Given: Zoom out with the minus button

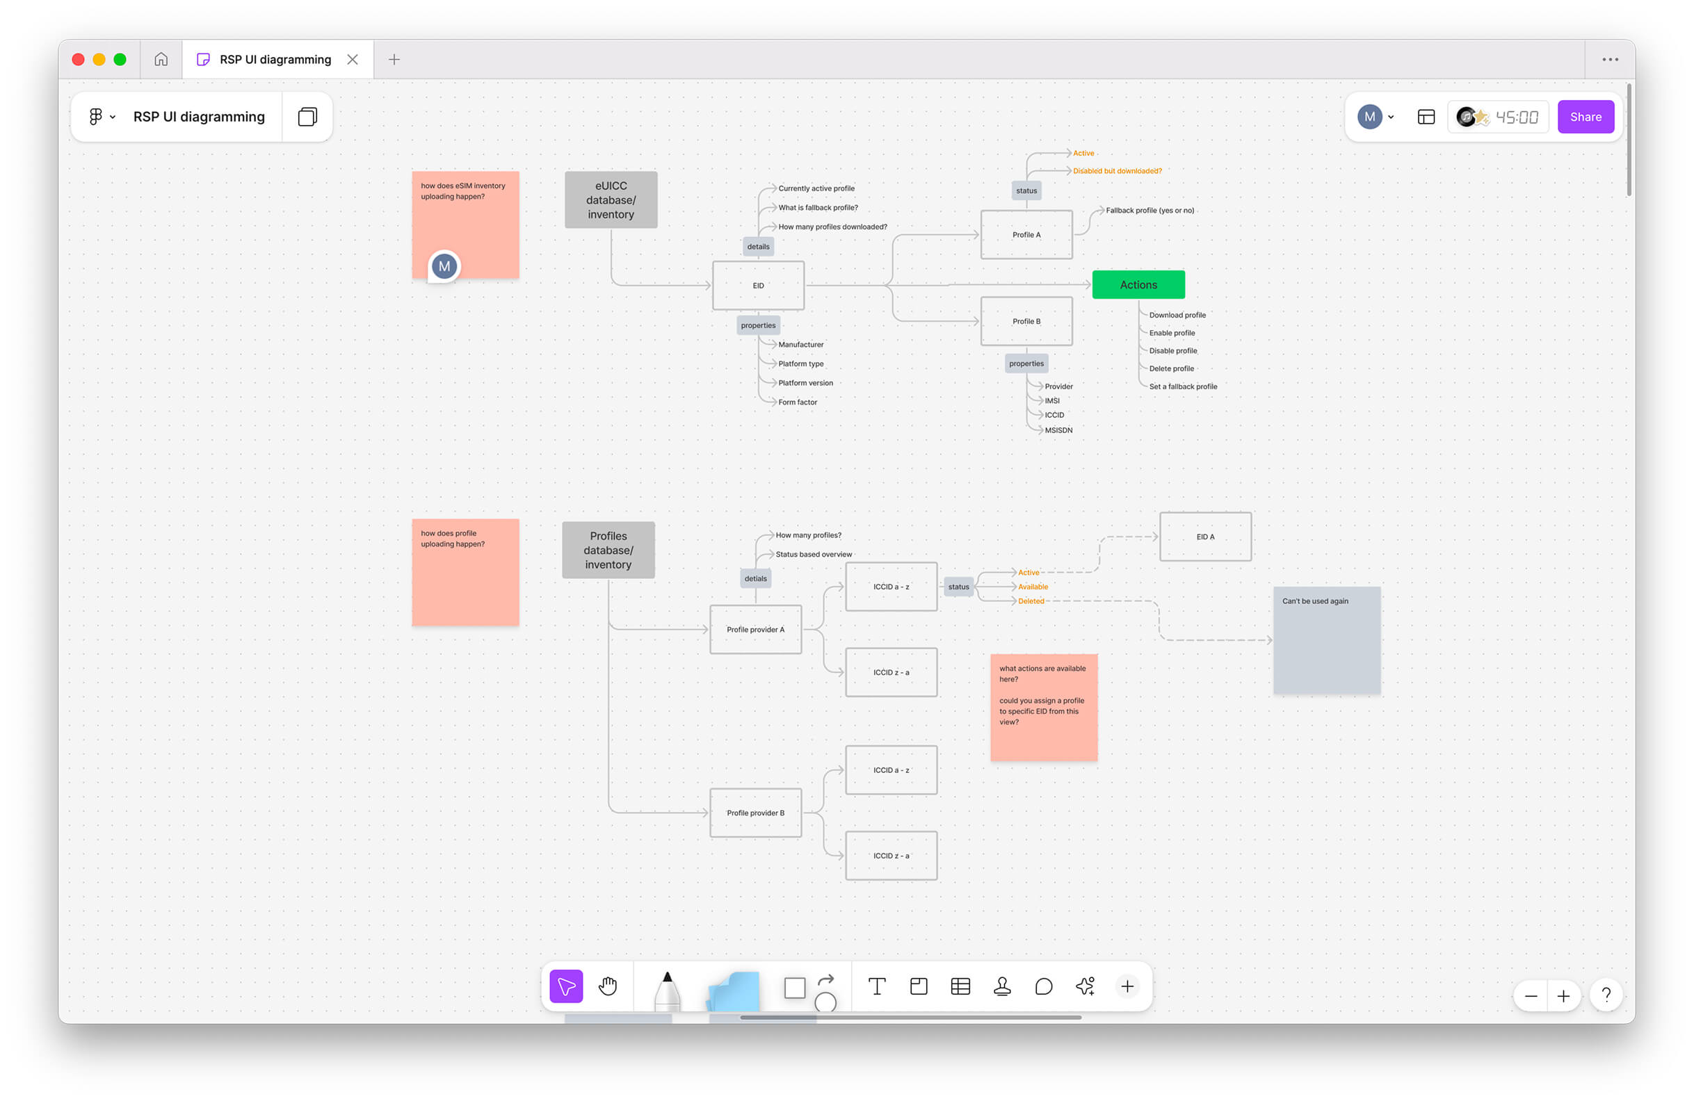Looking at the screenshot, I should pyautogui.click(x=1531, y=996).
